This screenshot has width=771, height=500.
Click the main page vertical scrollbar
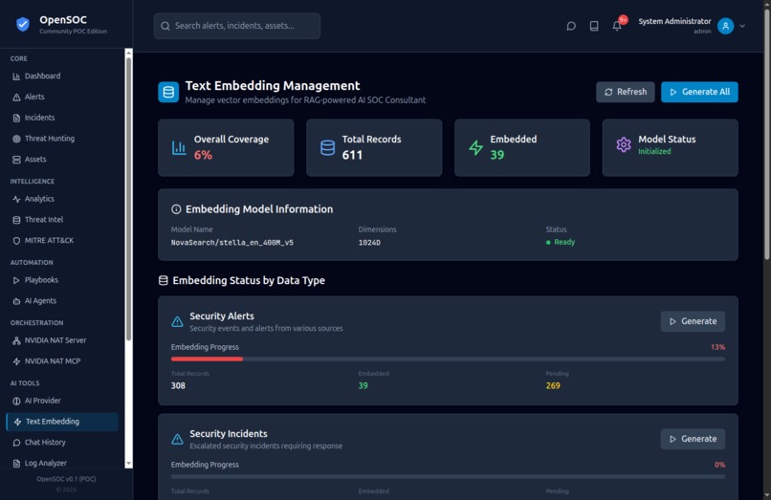click(x=767, y=133)
